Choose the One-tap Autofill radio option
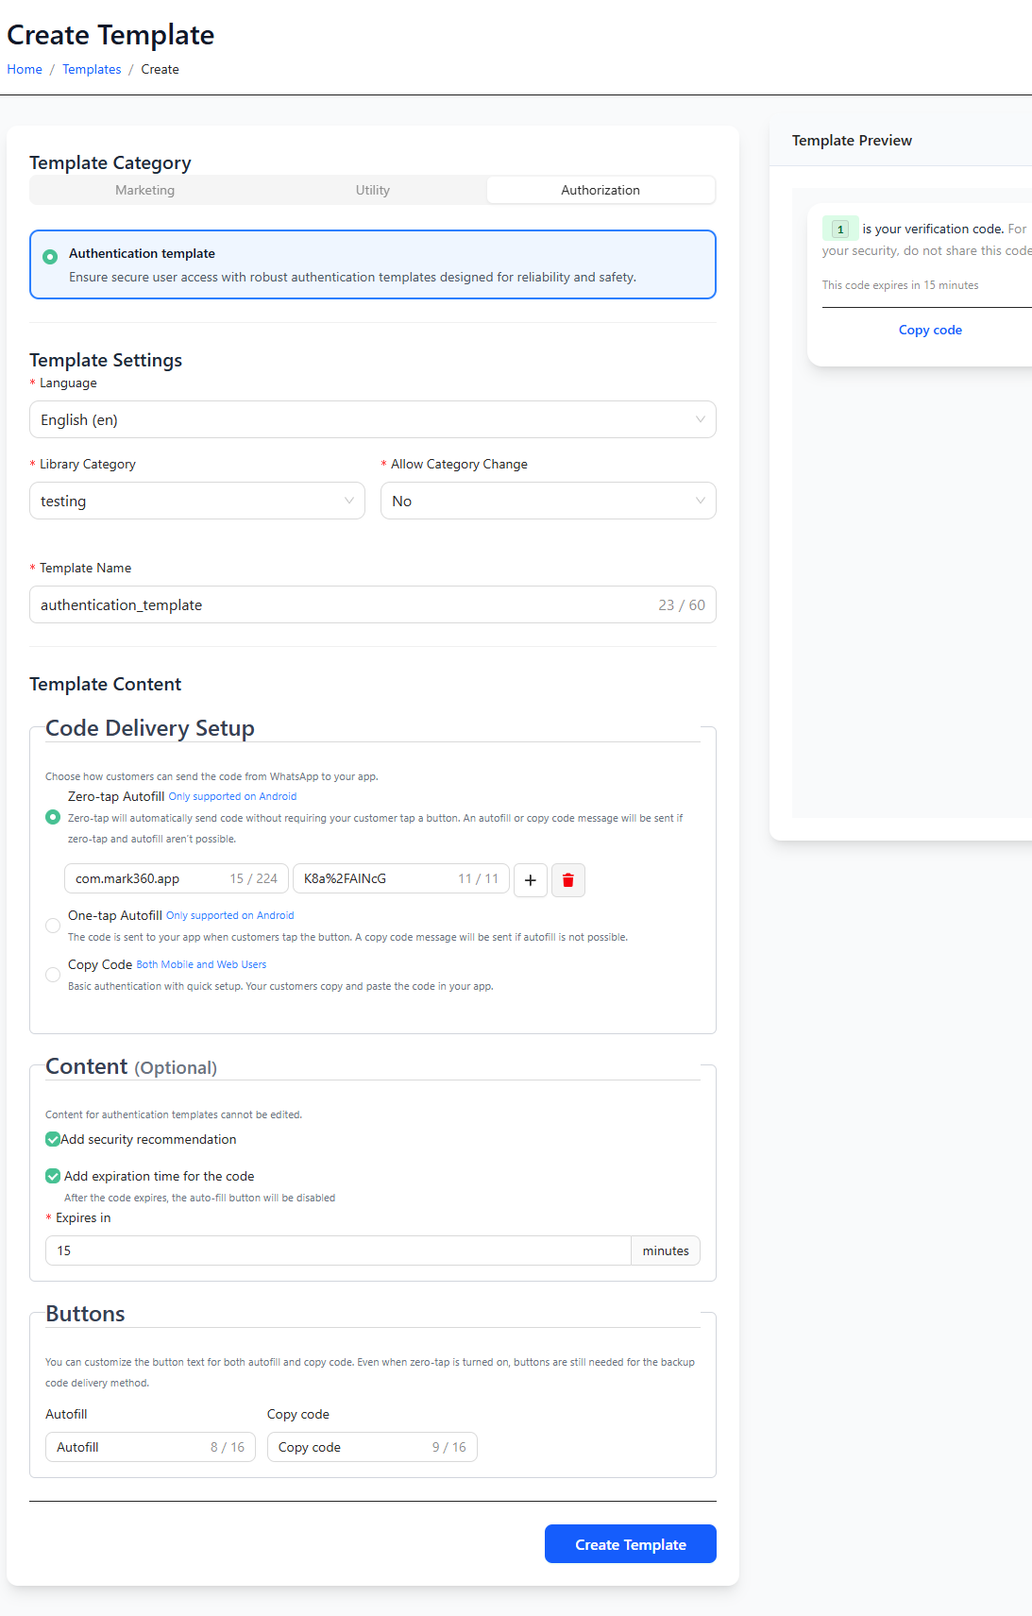The height and width of the screenshot is (1616, 1032). coord(53,926)
